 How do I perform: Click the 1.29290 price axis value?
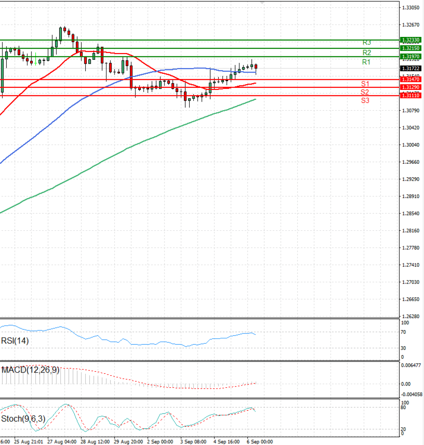click(411, 179)
